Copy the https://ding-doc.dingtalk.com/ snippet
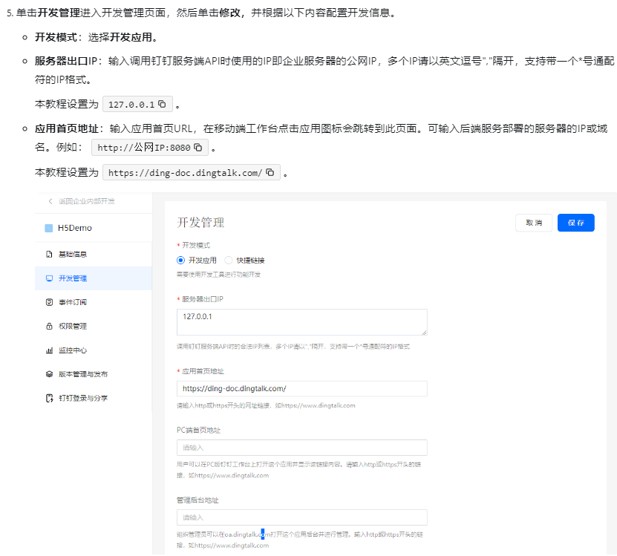 click(270, 172)
